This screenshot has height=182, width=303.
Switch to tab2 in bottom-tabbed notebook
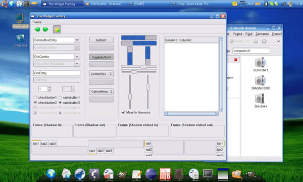click(x=100, y=151)
